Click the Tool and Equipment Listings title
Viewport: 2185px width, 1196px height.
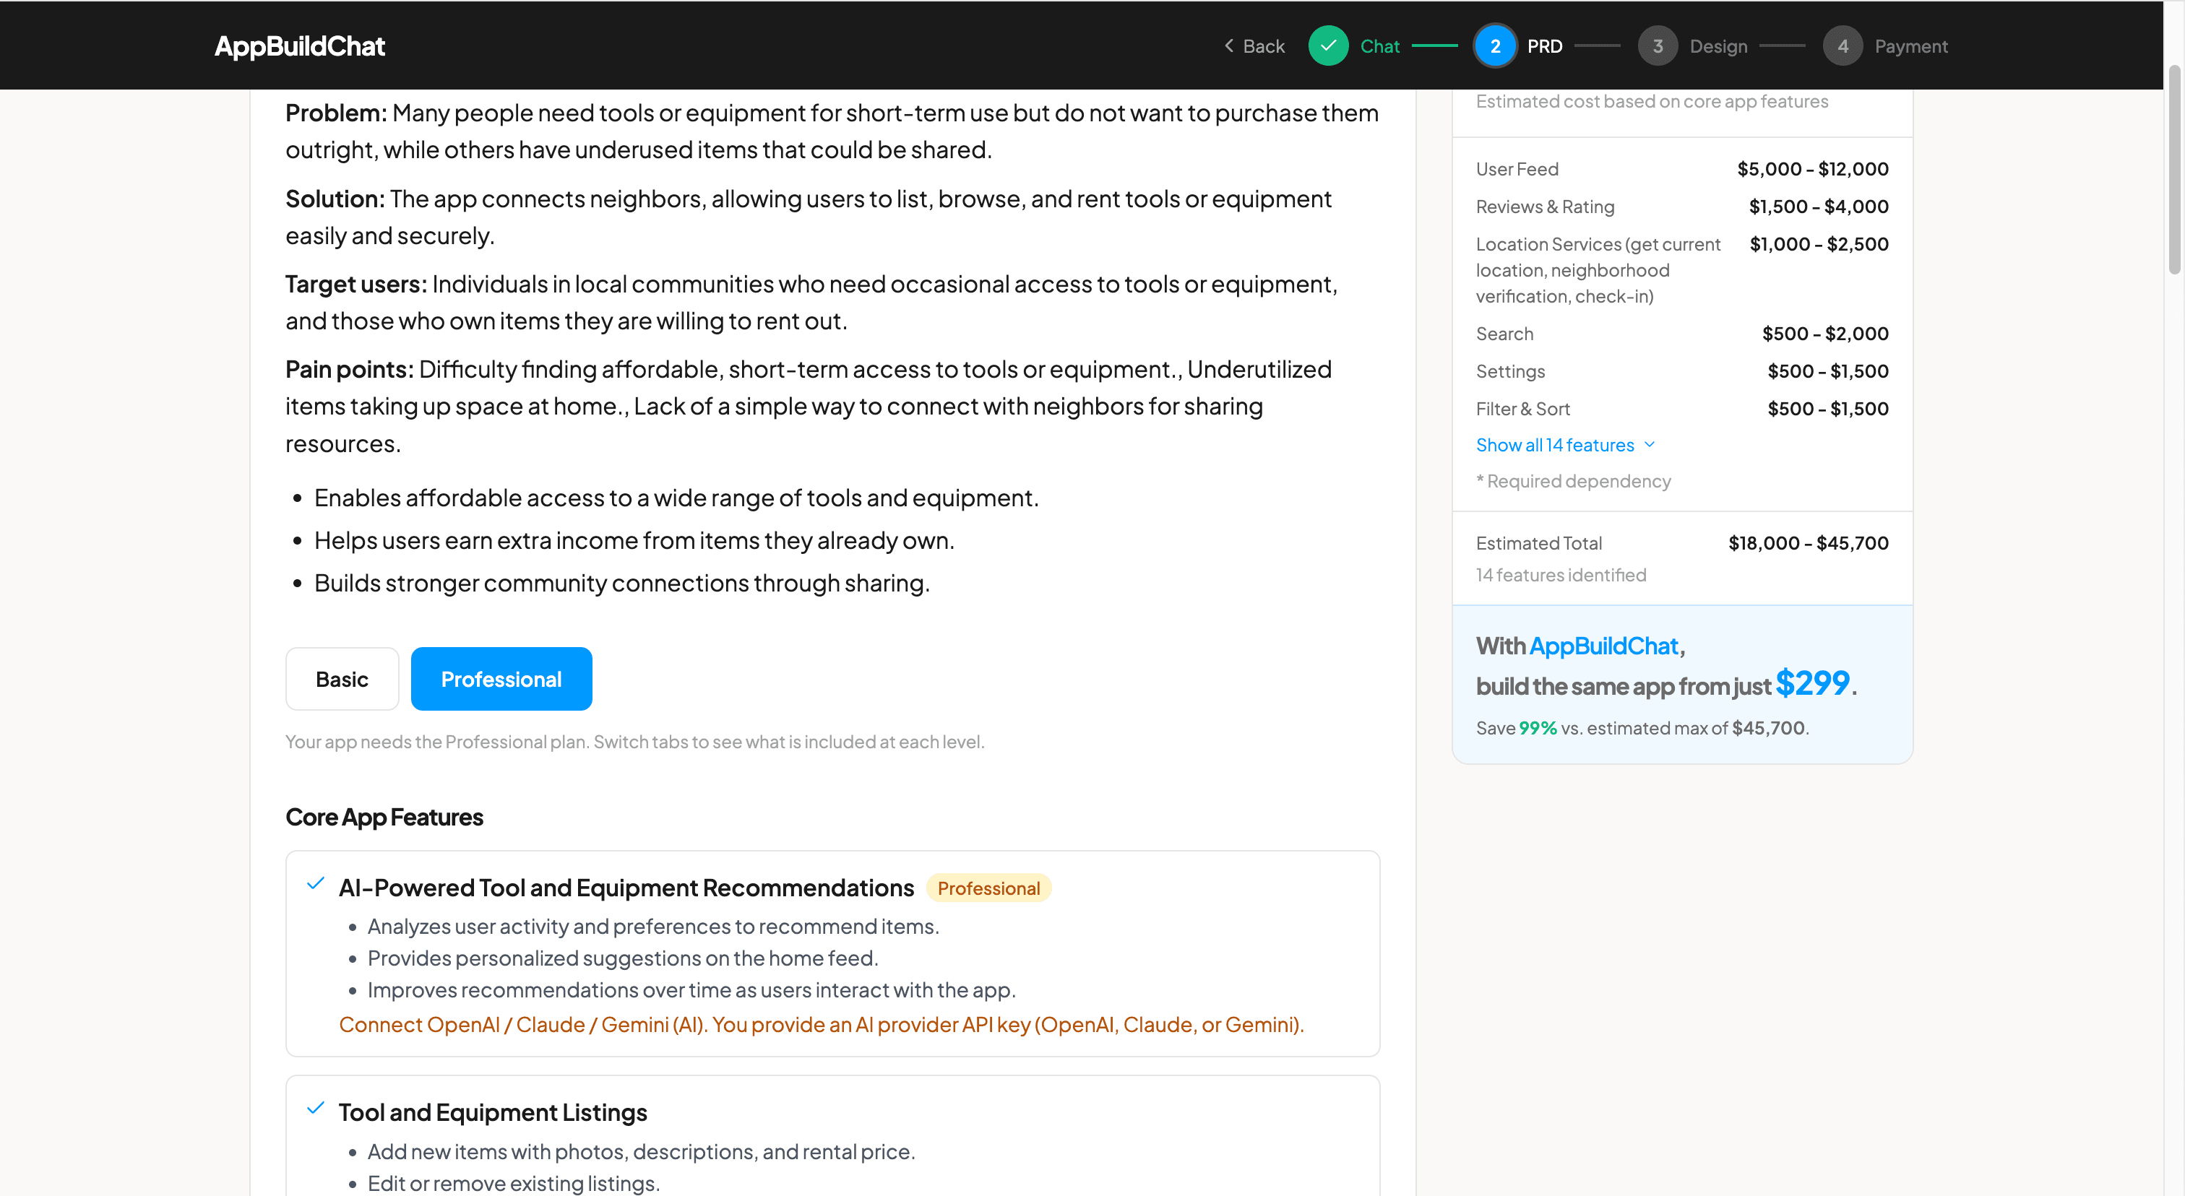493,1112
